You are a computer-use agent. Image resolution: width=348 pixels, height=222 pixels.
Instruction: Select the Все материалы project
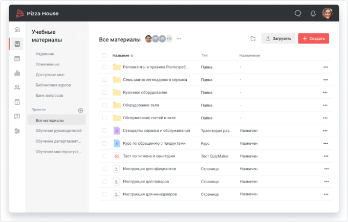pyautogui.click(x=57, y=120)
